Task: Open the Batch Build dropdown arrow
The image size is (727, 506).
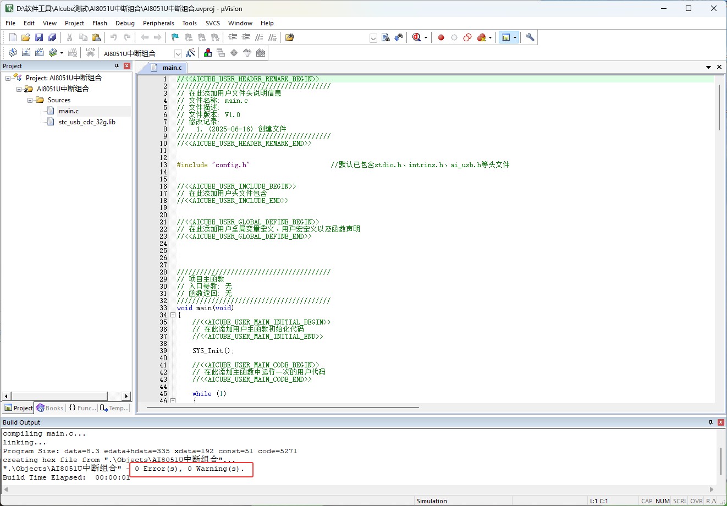Action: coord(62,53)
